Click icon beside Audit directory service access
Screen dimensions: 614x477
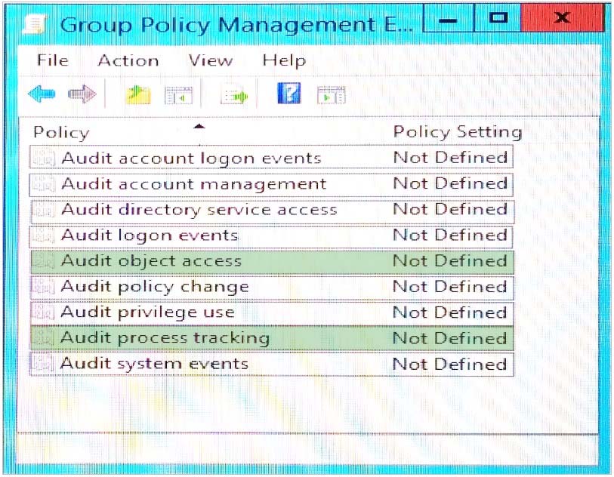tap(44, 209)
